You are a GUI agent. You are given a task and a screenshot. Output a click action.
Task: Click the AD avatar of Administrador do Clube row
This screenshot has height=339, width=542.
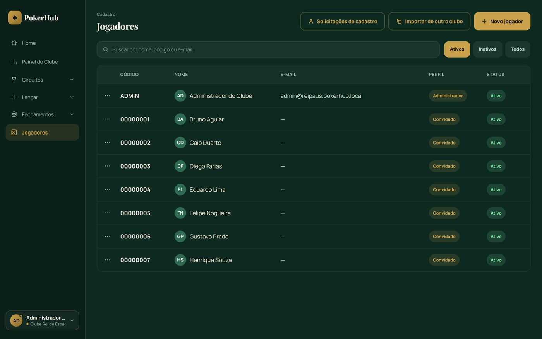[x=180, y=96]
